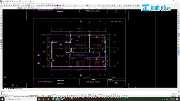The height and width of the screenshot is (101, 180).
Task: Click the command line input area
Action: tap(89, 94)
